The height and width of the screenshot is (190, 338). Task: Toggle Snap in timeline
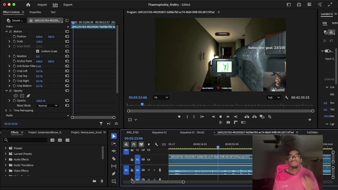134,144
